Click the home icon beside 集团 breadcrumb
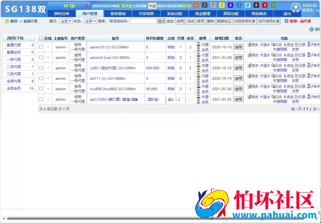 (7, 21)
